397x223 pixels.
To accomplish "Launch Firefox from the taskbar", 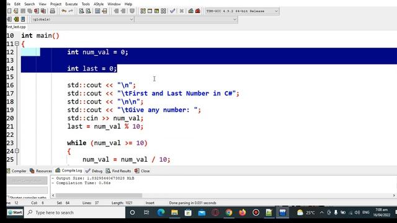I will (x=243, y=212).
